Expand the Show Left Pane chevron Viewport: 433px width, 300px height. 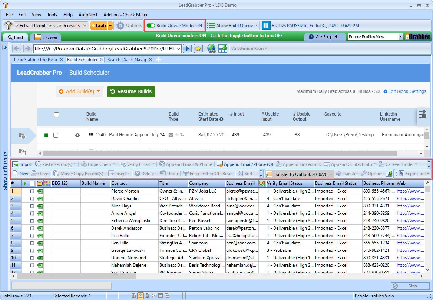click(5, 47)
